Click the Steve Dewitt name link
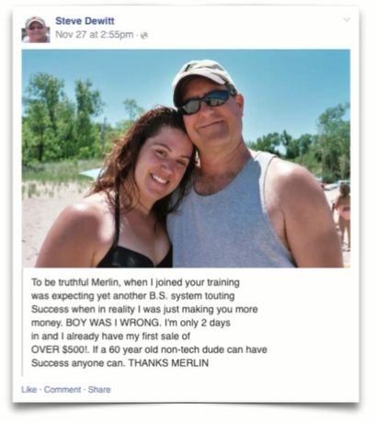Image resolution: width=375 pixels, height=422 pixels. [85, 21]
